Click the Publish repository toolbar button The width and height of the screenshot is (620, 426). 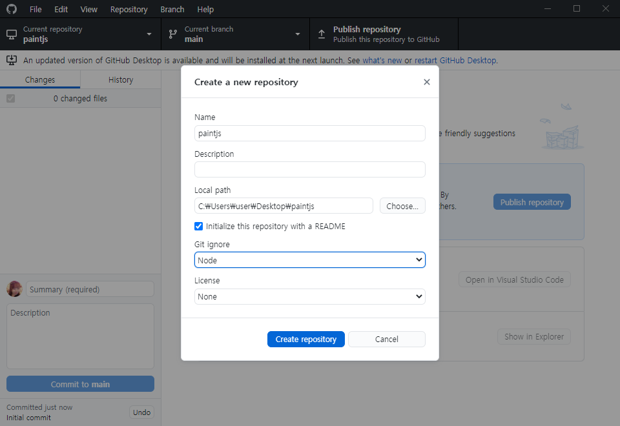coord(384,34)
